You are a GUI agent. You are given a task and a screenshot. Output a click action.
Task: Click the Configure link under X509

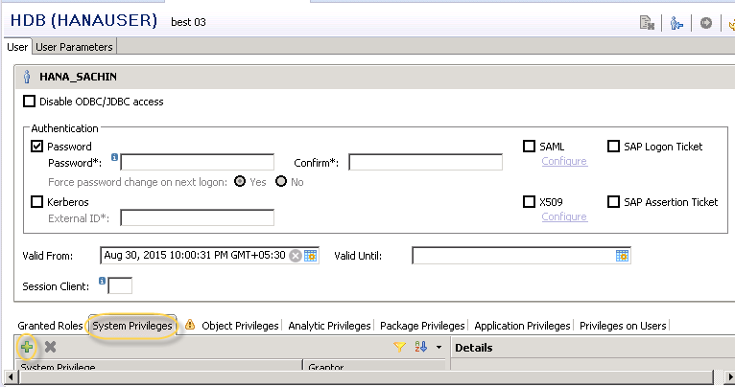(563, 216)
